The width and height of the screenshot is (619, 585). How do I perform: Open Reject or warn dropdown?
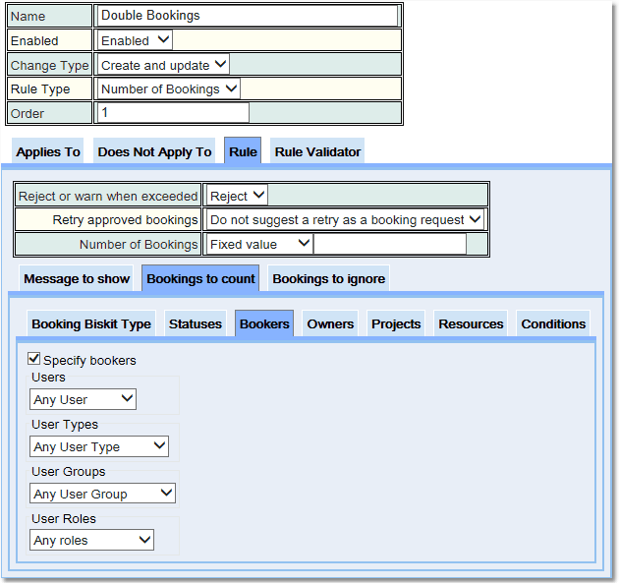pos(238,196)
